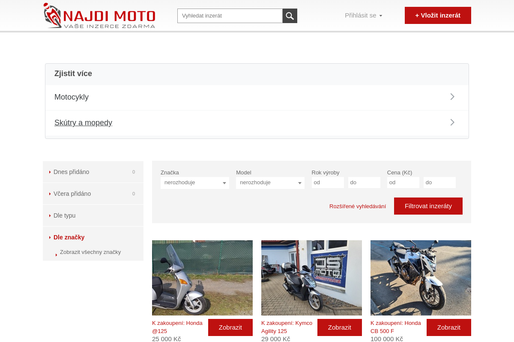Open the Honda @125 scooter thumbnail
The width and height of the screenshot is (514, 342).
[x=202, y=278]
